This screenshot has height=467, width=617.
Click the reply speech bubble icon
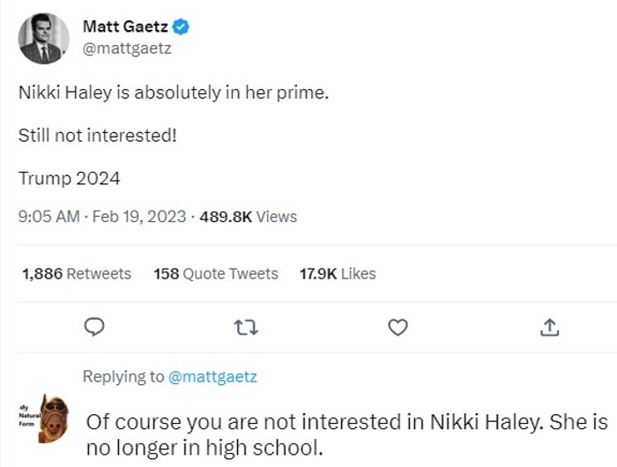(x=94, y=328)
